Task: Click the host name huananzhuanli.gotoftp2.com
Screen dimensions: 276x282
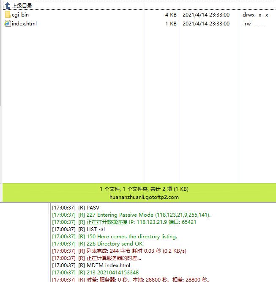Action: click(x=144, y=197)
